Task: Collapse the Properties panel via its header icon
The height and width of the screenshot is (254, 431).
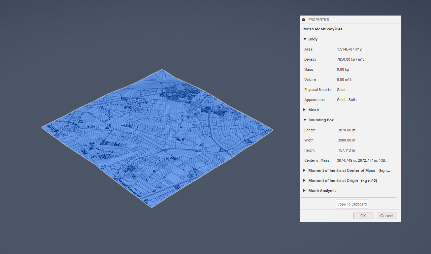Action: click(x=304, y=20)
